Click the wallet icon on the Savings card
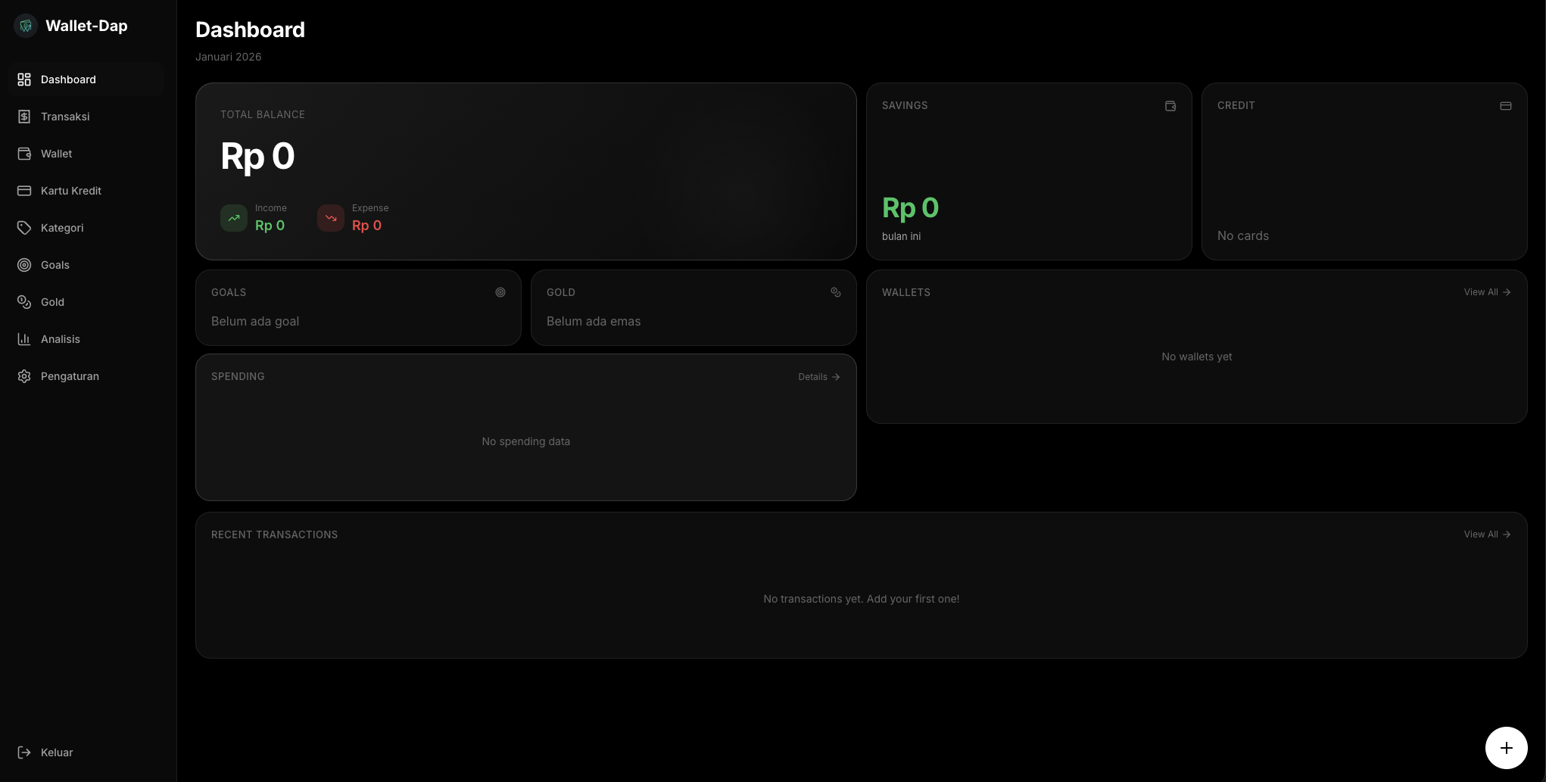This screenshot has width=1546, height=782. 1170,106
